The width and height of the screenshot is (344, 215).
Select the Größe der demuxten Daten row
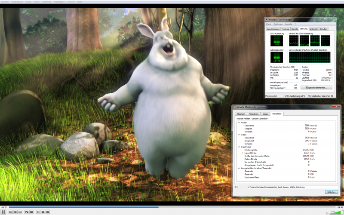point(286,156)
